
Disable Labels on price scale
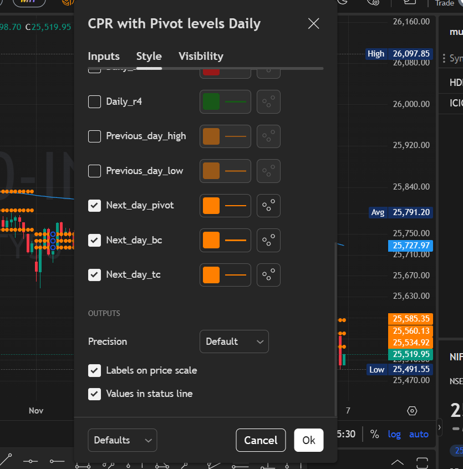click(95, 370)
